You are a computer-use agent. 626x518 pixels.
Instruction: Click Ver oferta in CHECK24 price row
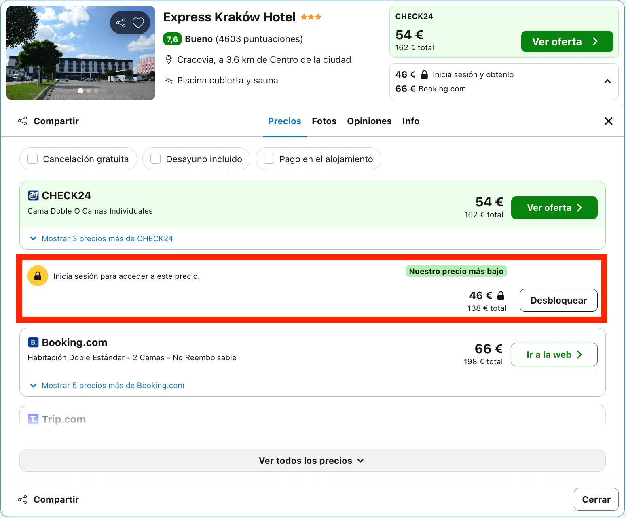tap(554, 208)
